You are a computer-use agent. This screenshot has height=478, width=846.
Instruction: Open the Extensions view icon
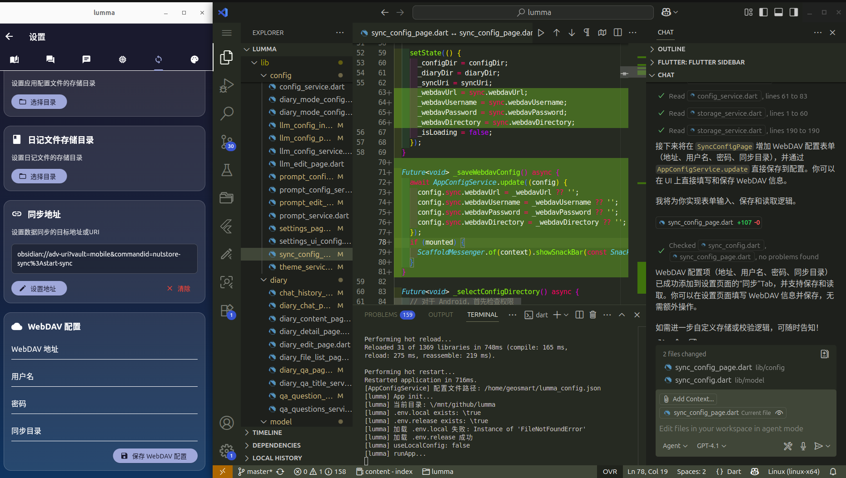[226, 311]
